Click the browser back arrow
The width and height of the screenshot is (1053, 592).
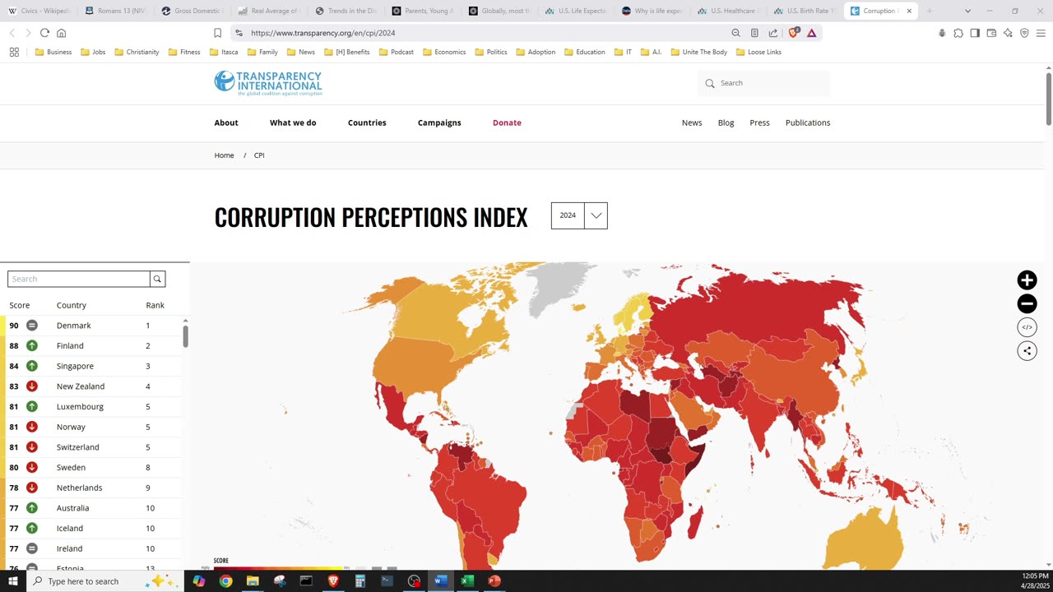point(12,33)
